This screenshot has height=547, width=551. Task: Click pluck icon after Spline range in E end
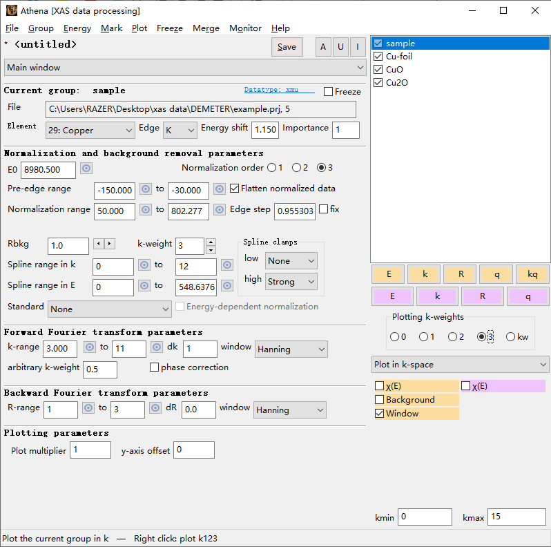click(x=226, y=286)
